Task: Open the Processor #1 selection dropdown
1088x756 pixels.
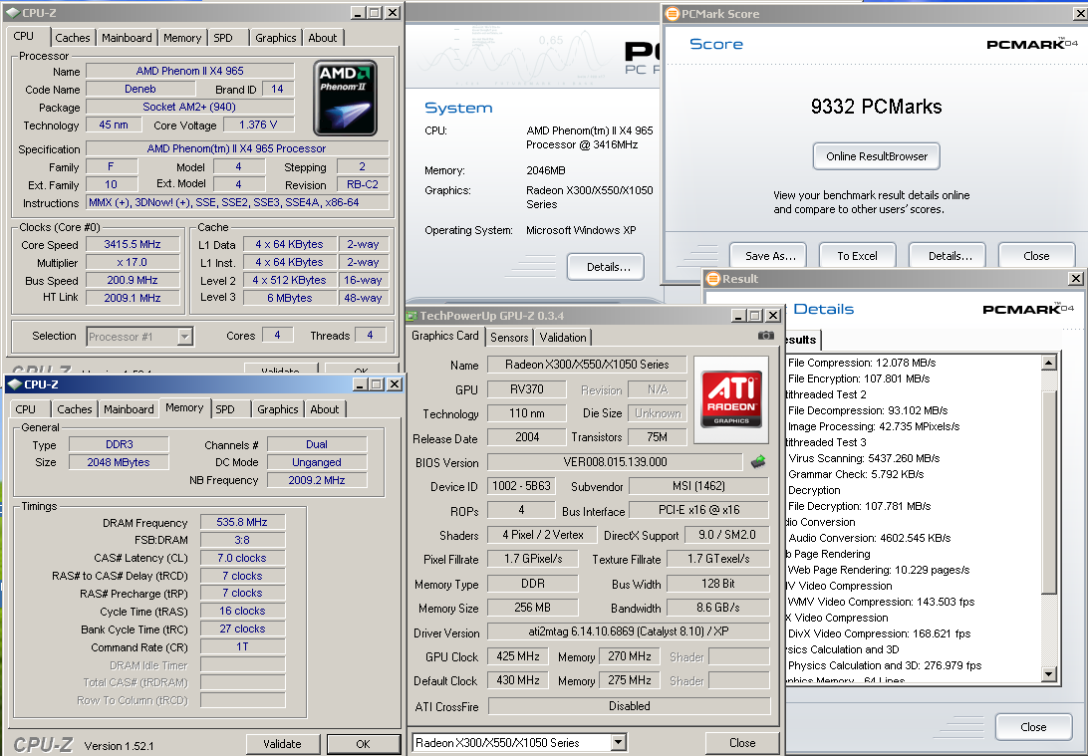Action: (x=184, y=337)
